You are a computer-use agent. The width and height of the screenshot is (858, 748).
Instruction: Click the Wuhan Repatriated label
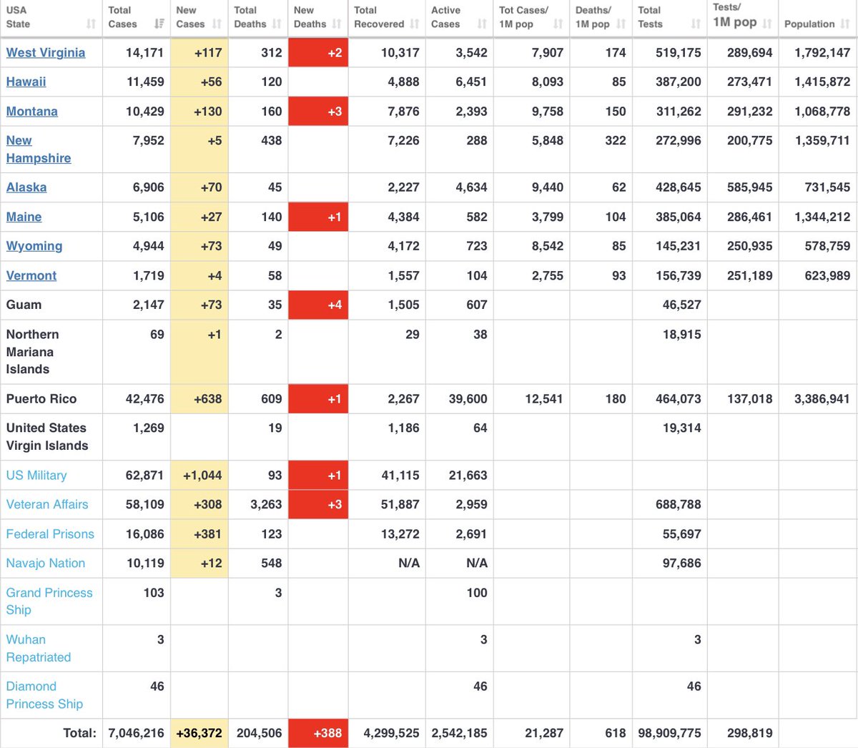coord(39,648)
